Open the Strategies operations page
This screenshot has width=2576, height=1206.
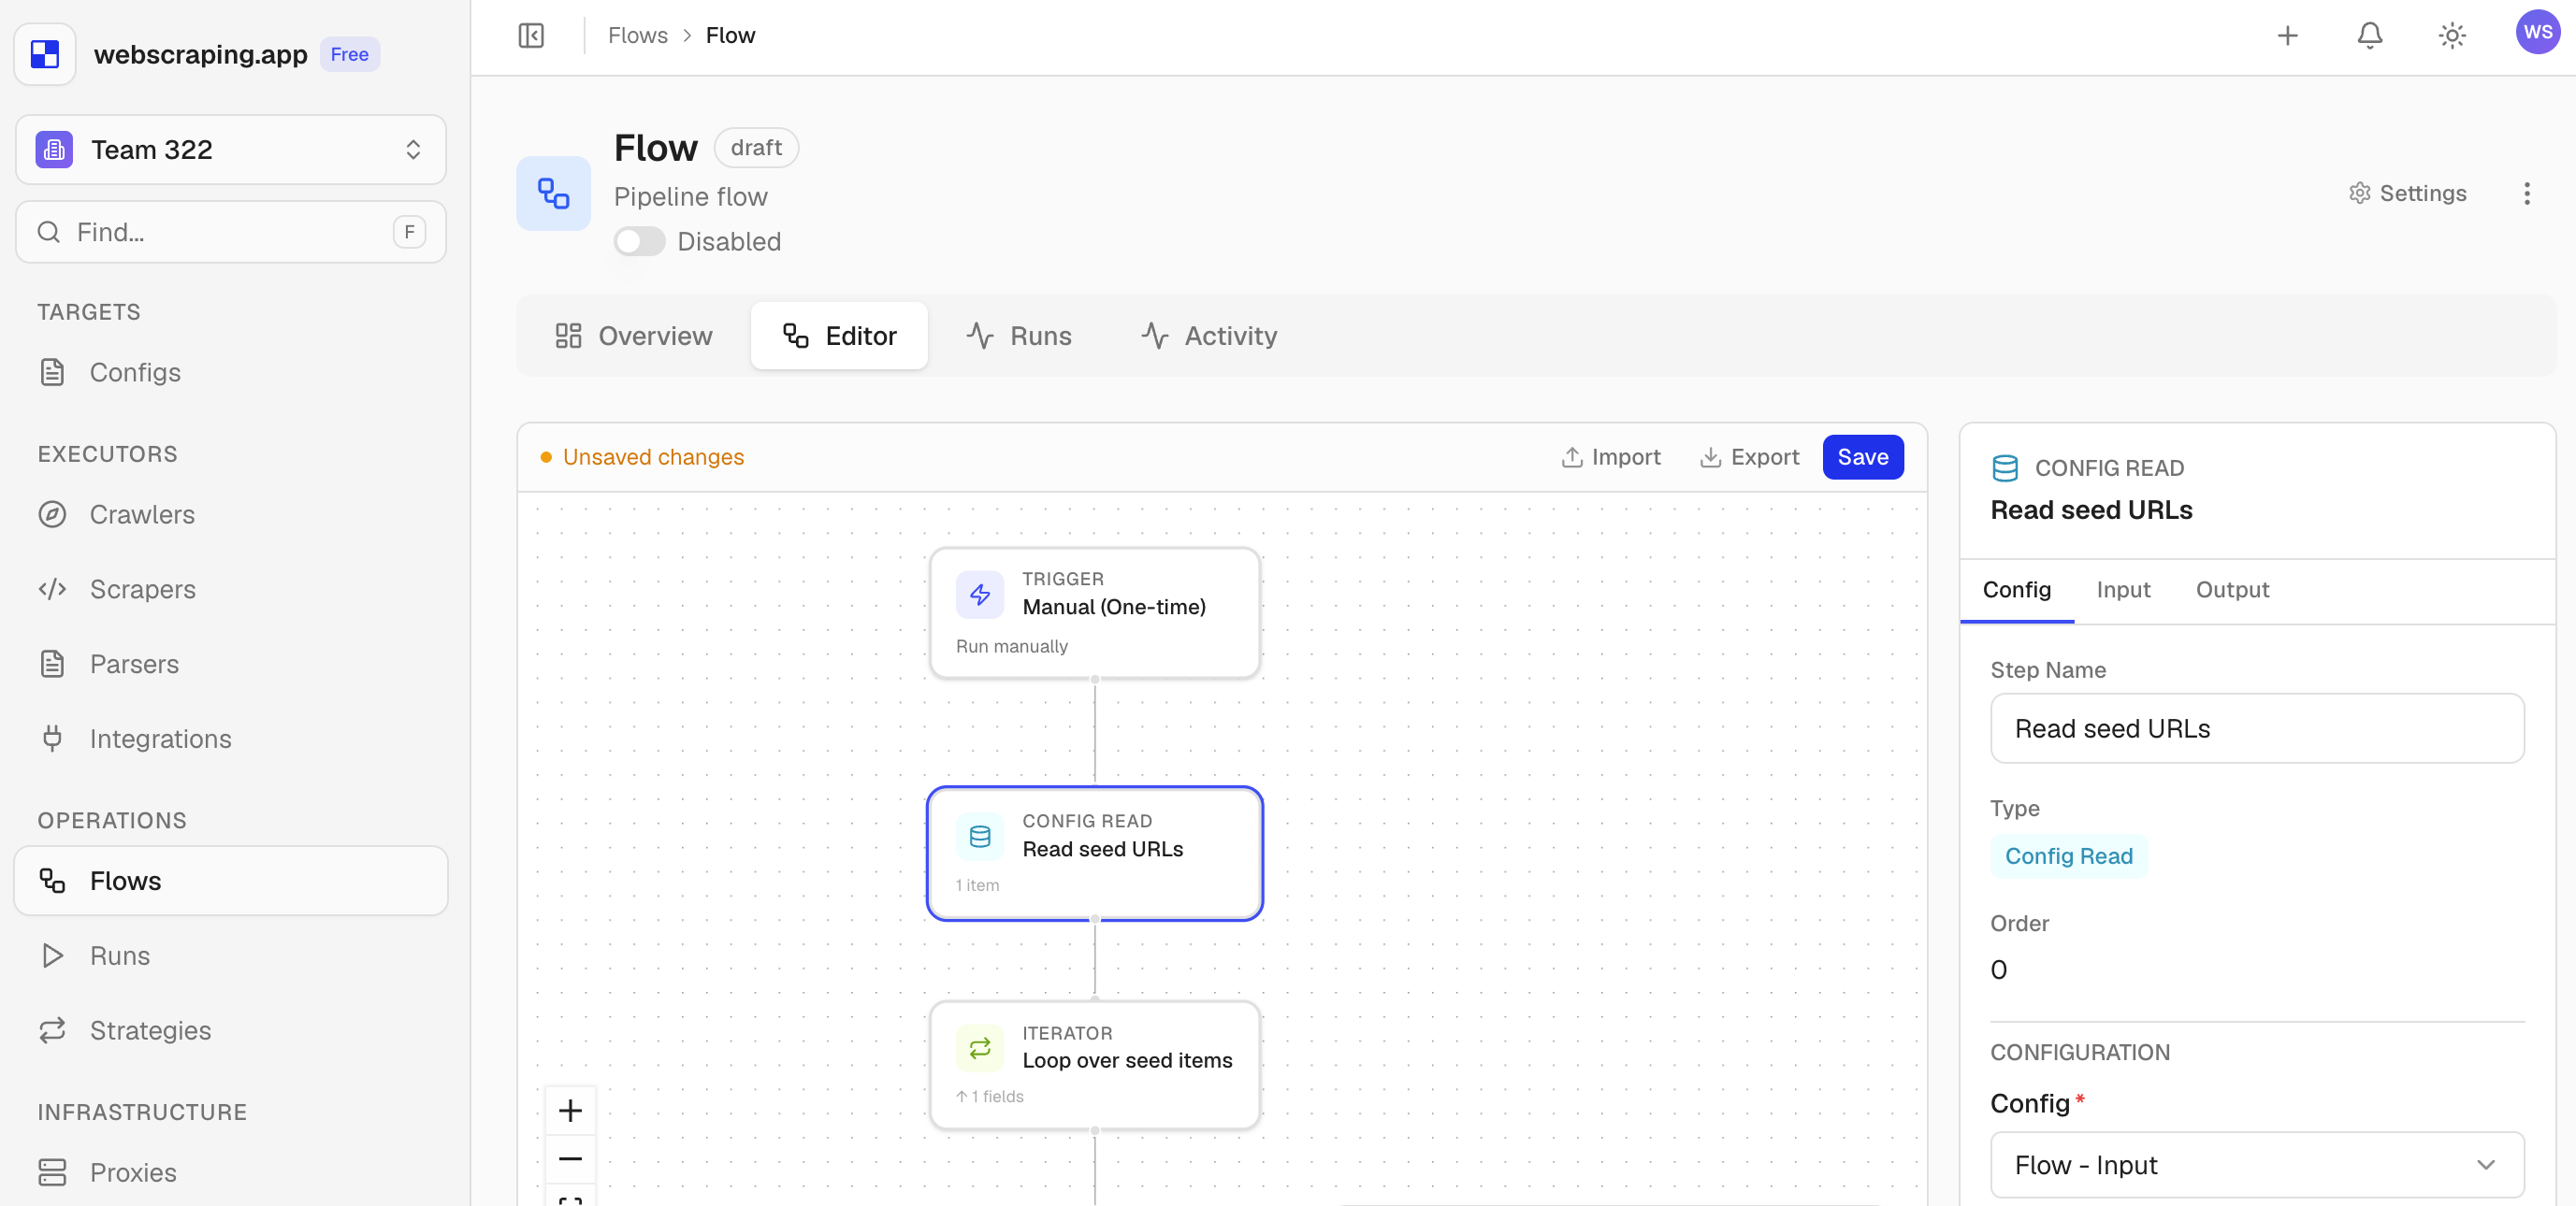[150, 1030]
